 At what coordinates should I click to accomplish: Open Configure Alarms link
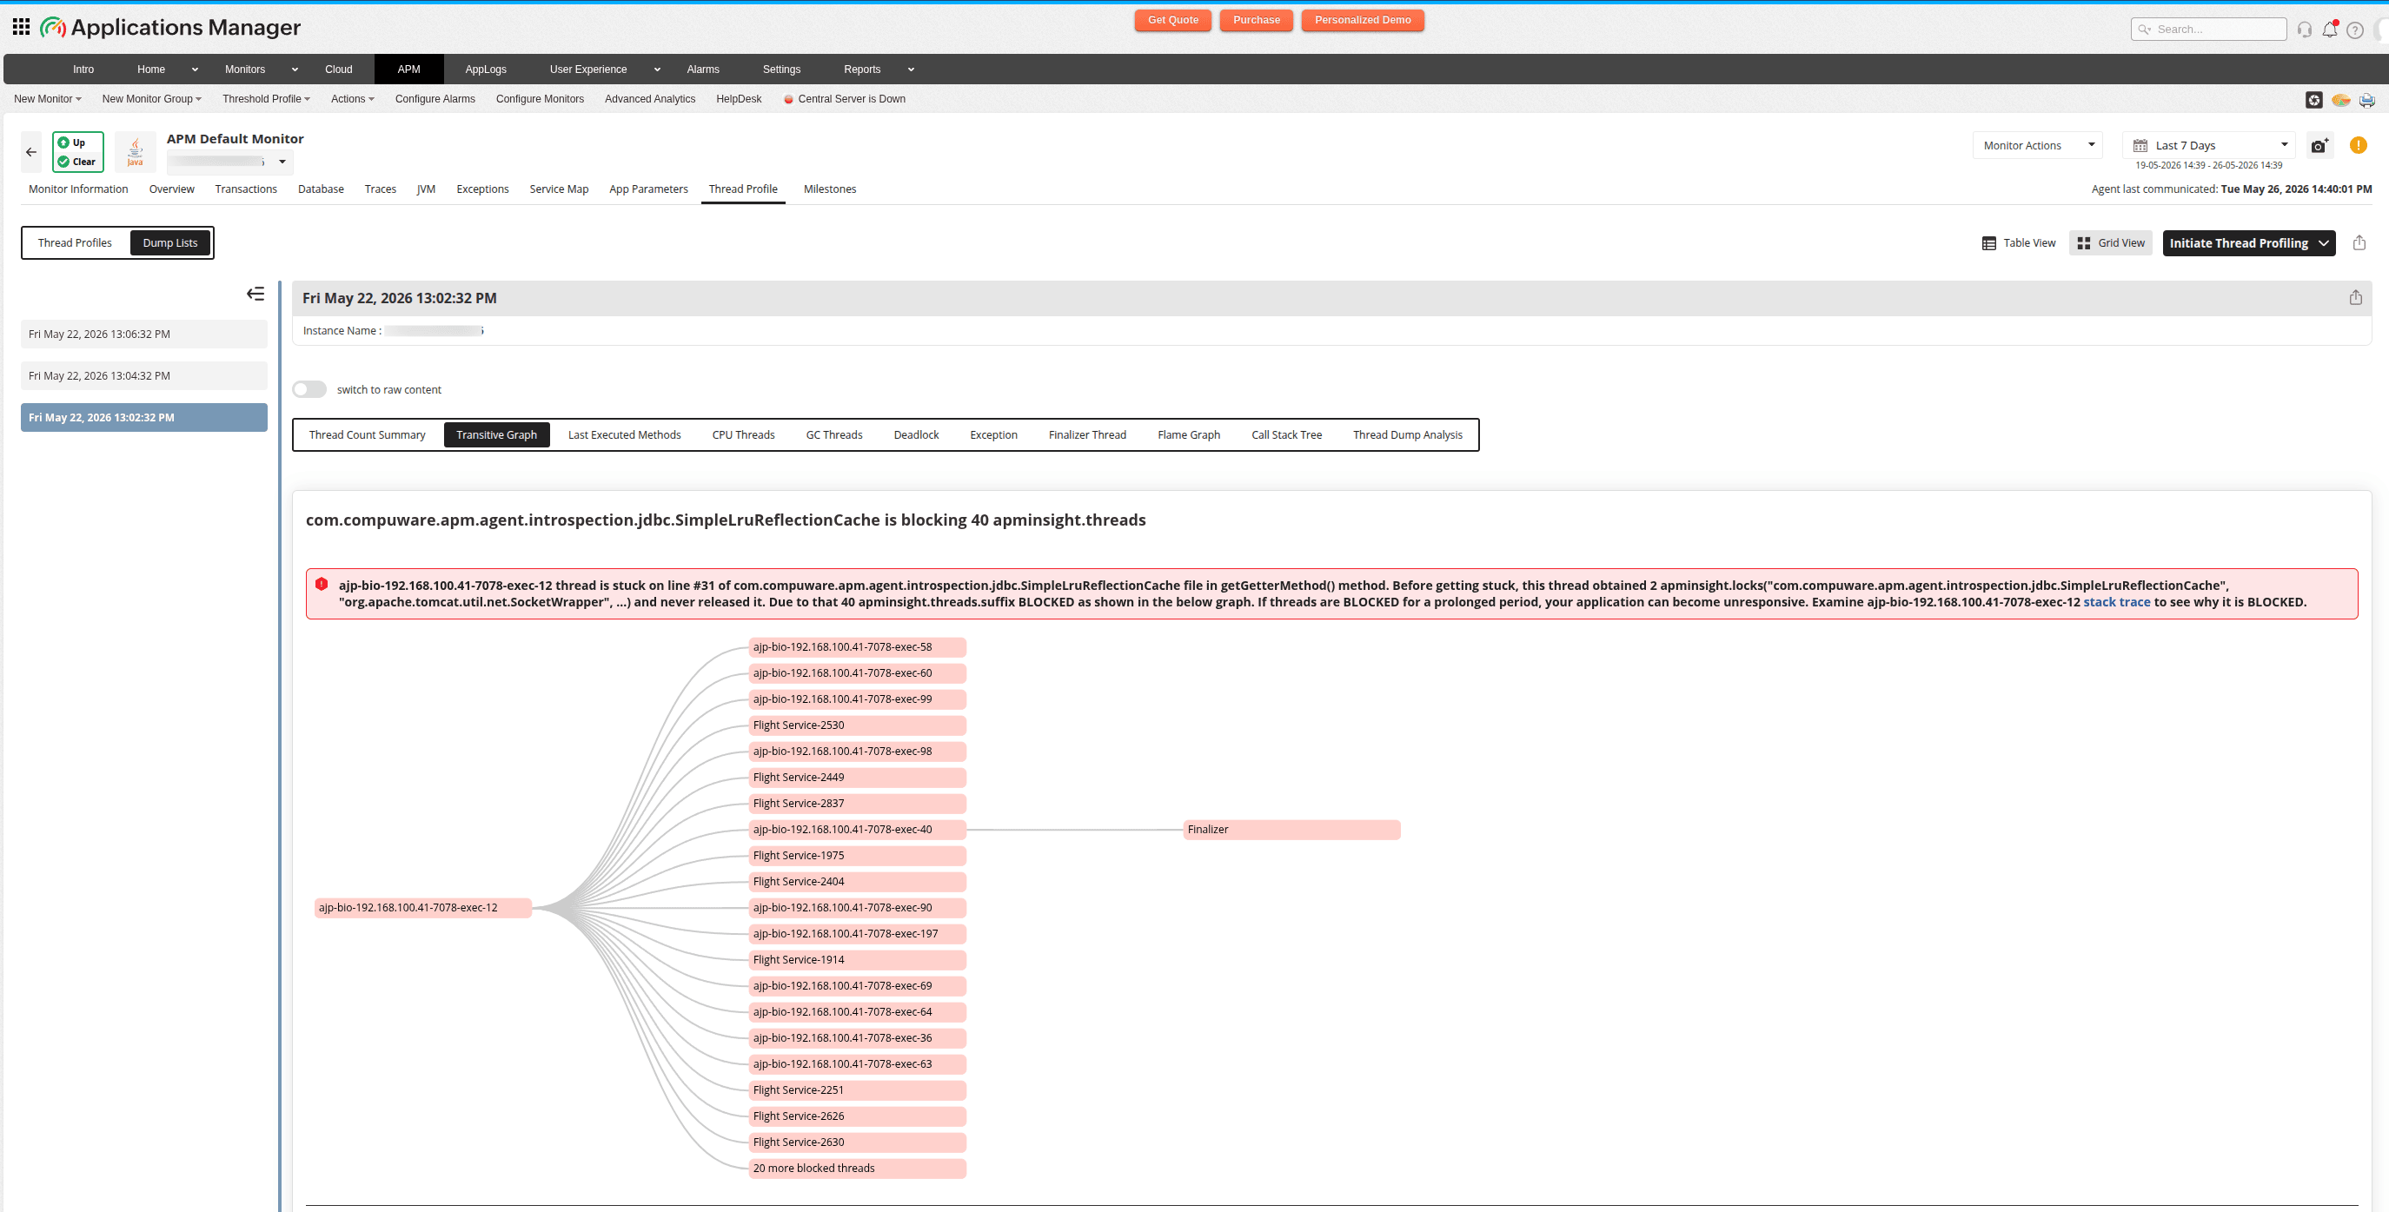tap(435, 99)
